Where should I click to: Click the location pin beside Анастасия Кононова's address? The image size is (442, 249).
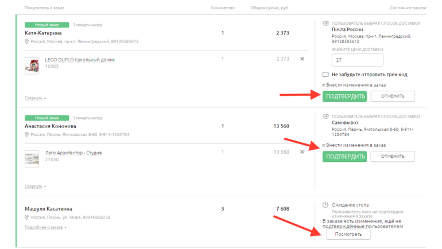[x=27, y=135]
